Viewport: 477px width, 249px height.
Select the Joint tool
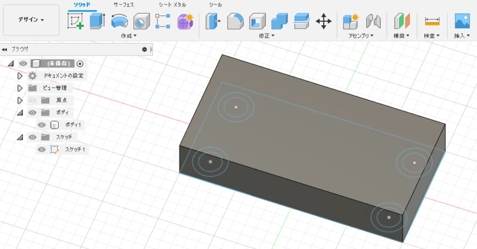pos(373,21)
